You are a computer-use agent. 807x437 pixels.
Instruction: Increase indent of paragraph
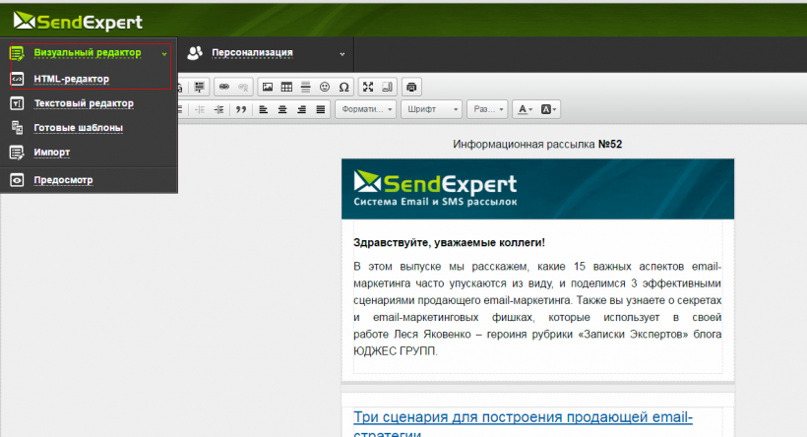tap(218, 109)
